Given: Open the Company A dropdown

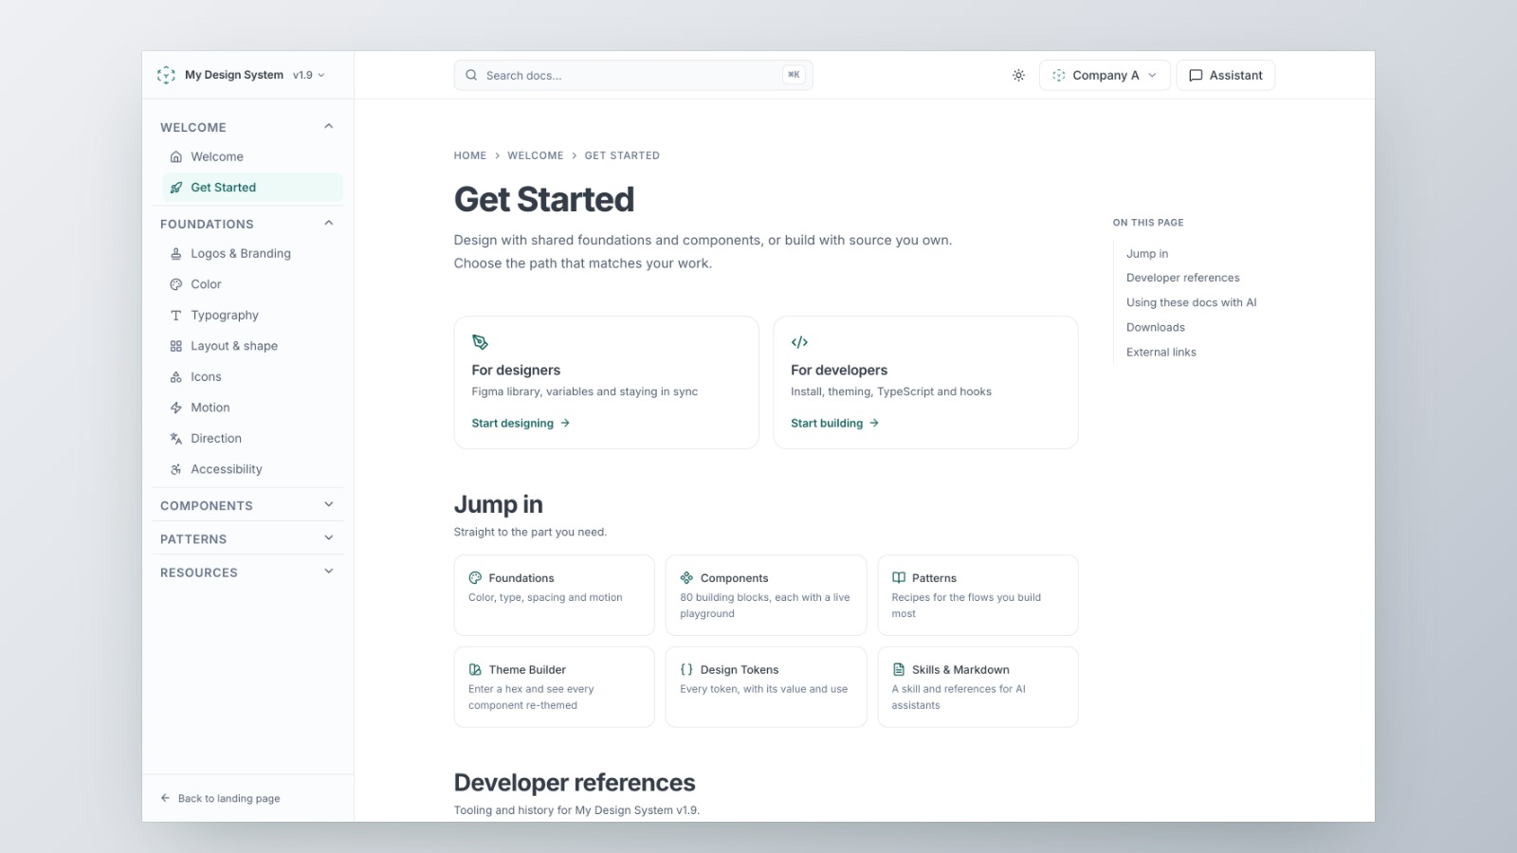Looking at the screenshot, I should pos(1105,75).
